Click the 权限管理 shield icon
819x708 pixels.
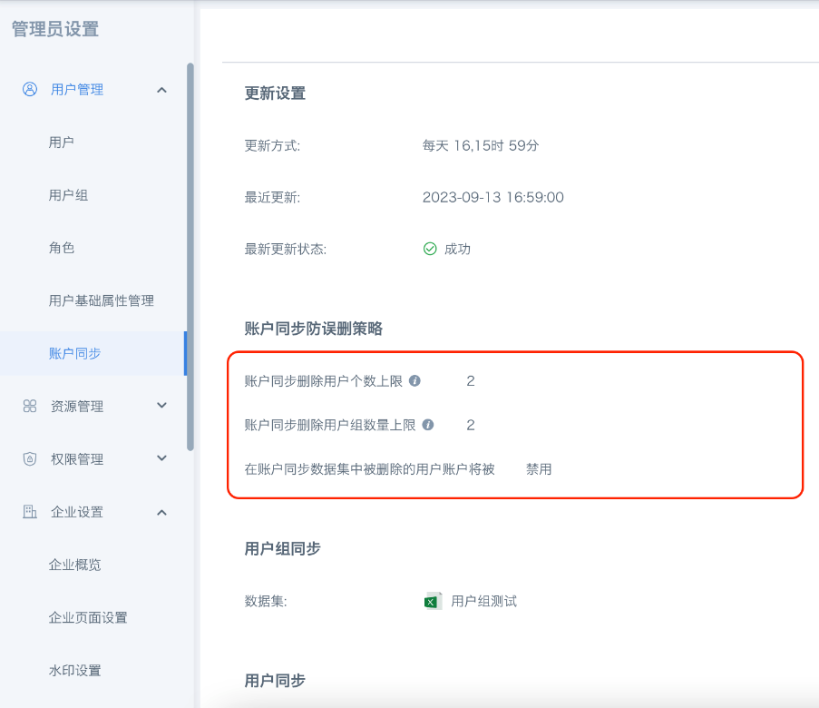click(30, 458)
